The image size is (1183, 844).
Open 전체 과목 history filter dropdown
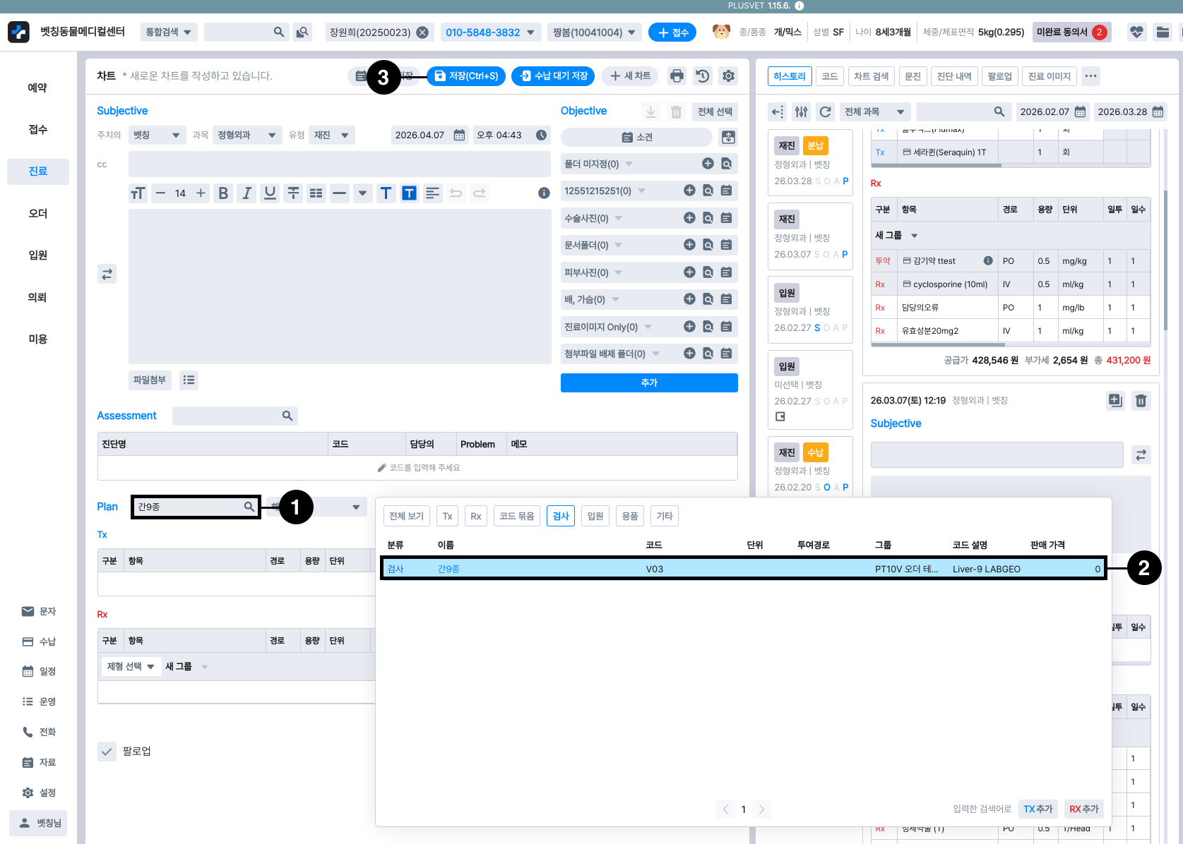coord(875,111)
